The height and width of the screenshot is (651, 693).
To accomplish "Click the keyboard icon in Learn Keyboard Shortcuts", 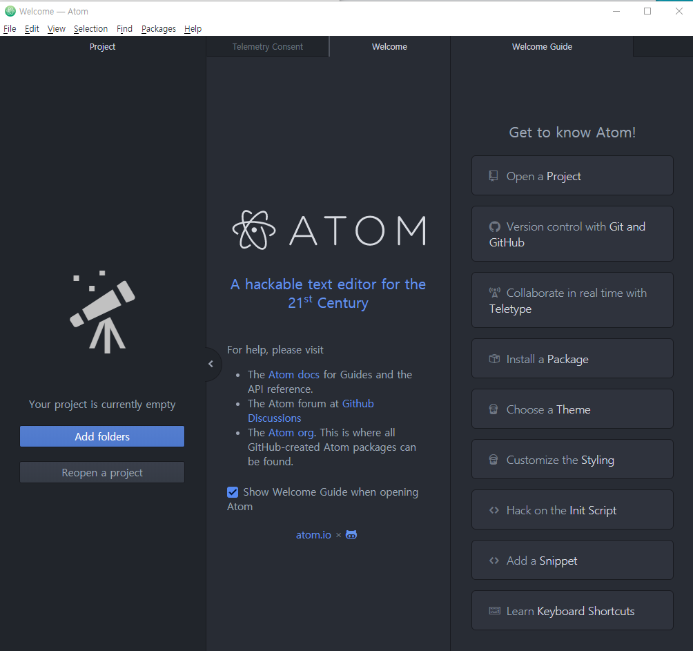I will (495, 611).
